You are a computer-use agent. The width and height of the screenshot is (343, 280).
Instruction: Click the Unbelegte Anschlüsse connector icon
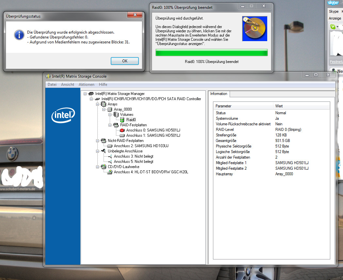coord(104,151)
